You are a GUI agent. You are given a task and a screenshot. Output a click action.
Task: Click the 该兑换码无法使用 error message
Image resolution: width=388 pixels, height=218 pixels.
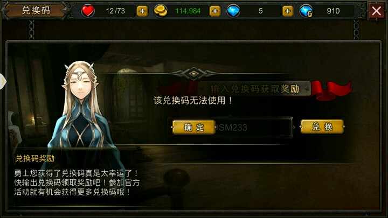tap(193, 100)
